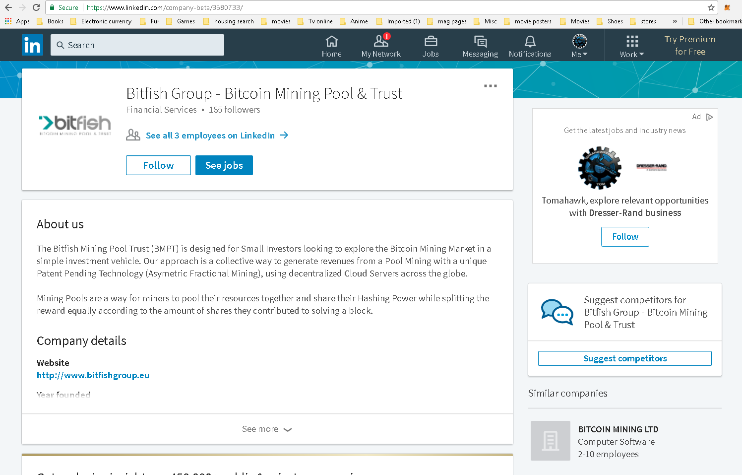
Task: Follow the Dresser-Rand ad button
Action: [625, 237]
